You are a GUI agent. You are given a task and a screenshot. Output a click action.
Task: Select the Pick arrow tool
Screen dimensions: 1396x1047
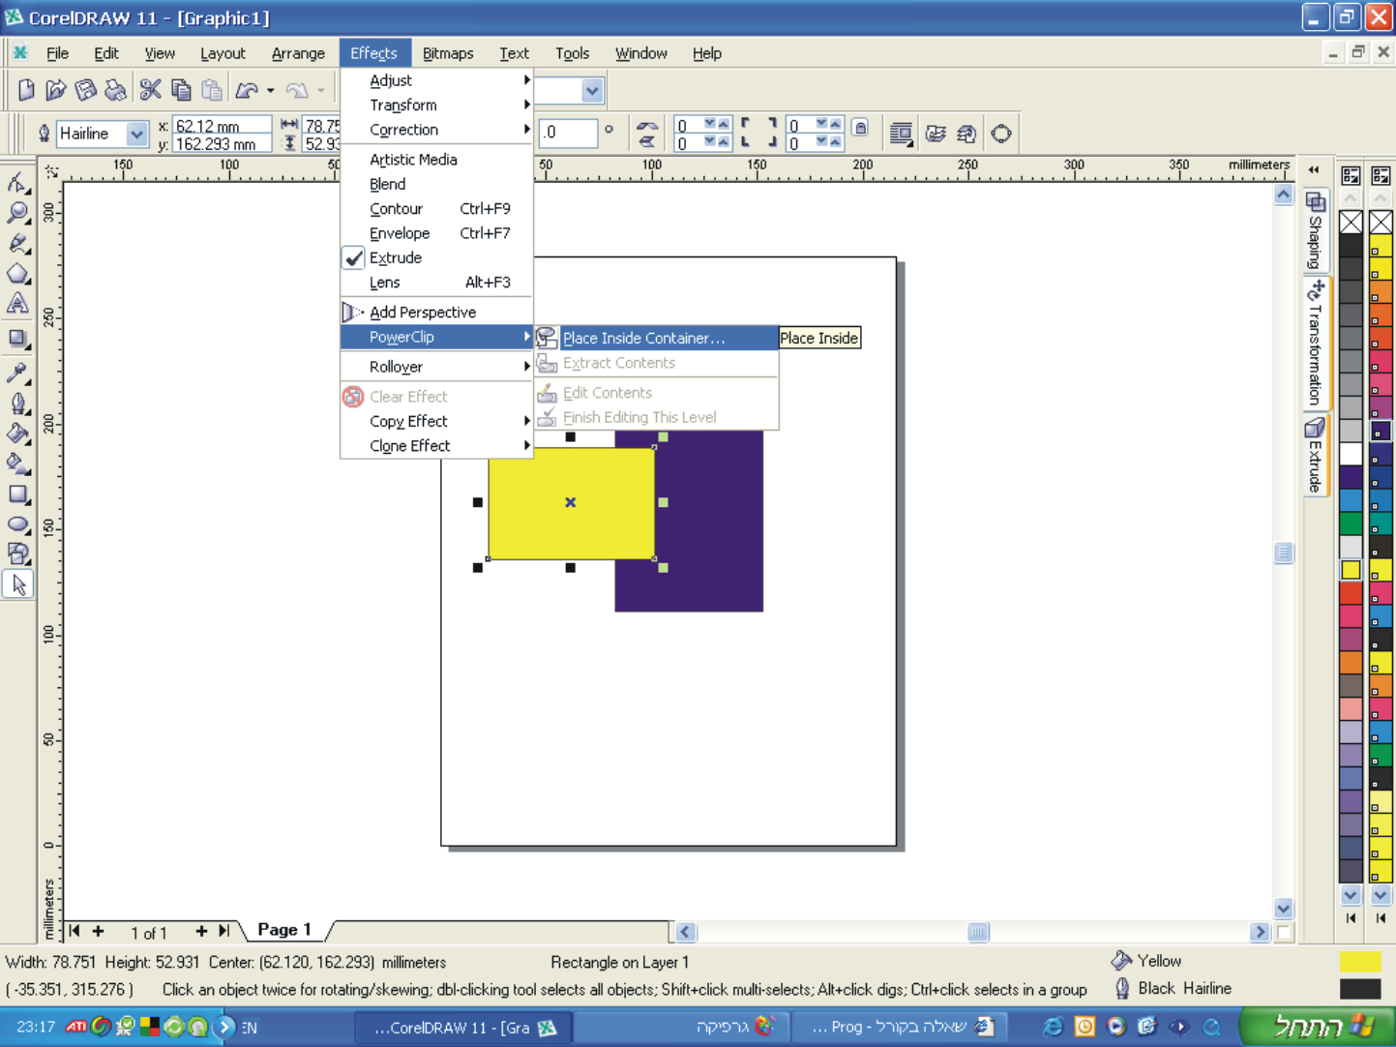(17, 584)
